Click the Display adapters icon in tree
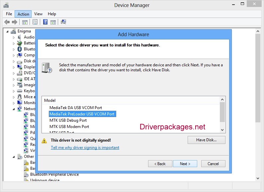 click(x=20, y=67)
